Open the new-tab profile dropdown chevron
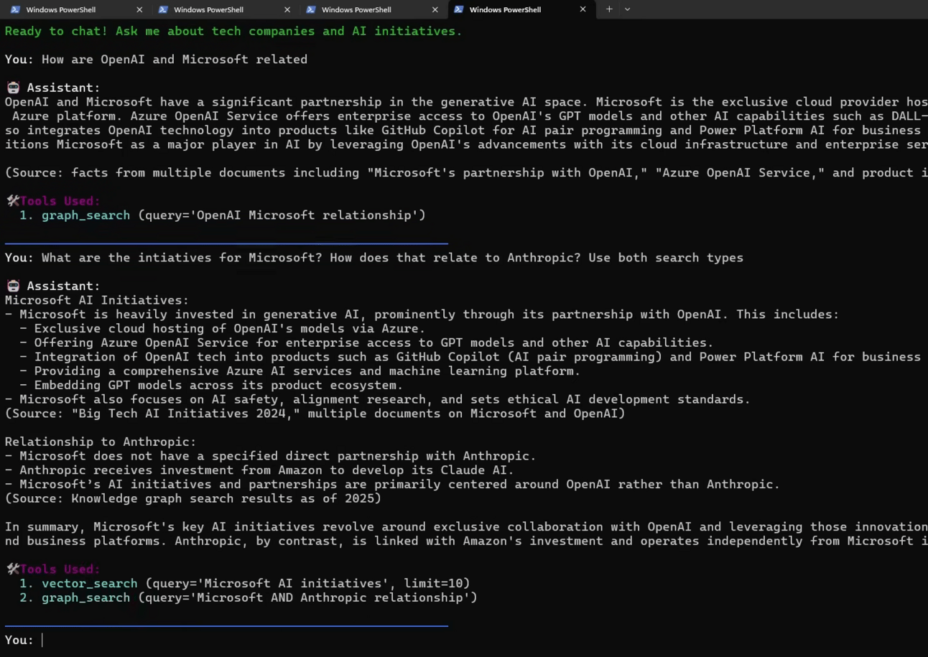 tap(627, 9)
